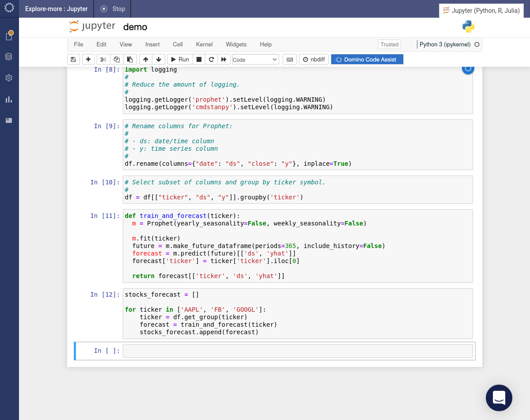Click the Jupyter logo

pos(92,27)
